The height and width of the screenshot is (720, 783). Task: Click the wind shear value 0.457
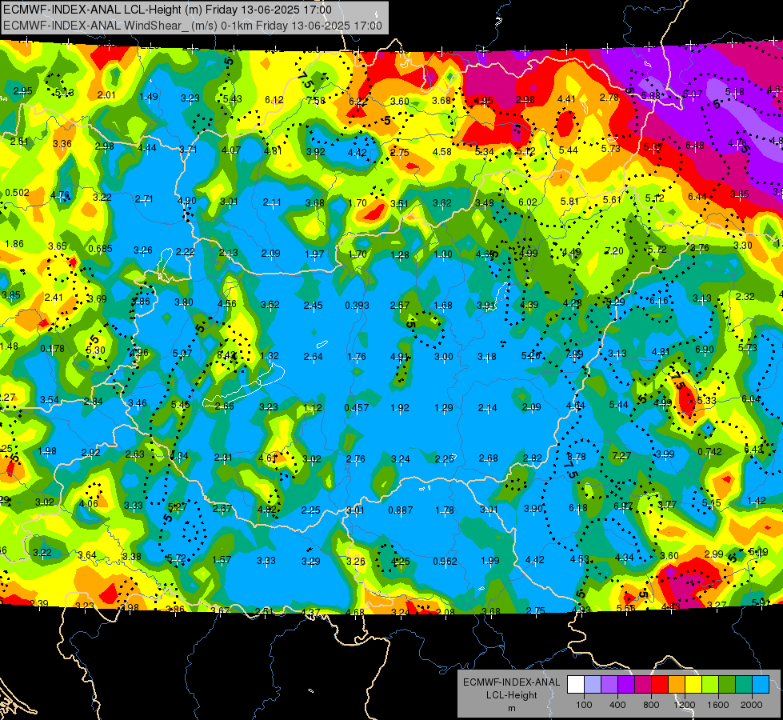(x=357, y=408)
